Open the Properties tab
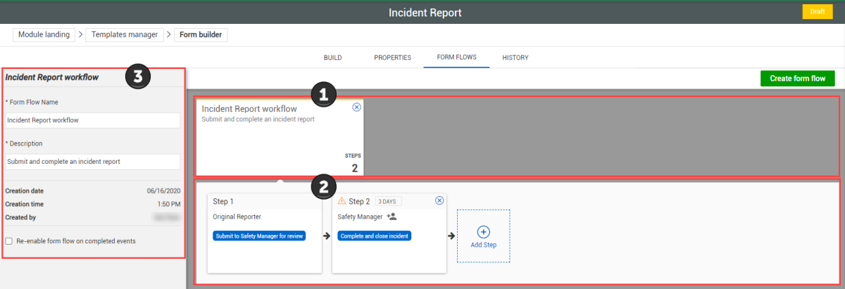 pyautogui.click(x=392, y=58)
